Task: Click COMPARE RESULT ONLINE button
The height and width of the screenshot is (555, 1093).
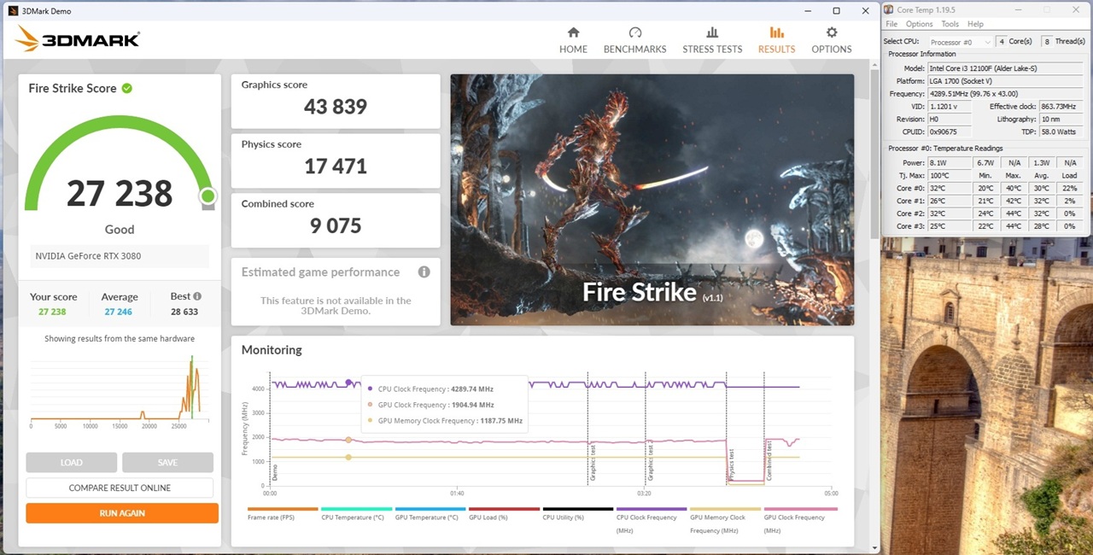Action: click(120, 488)
